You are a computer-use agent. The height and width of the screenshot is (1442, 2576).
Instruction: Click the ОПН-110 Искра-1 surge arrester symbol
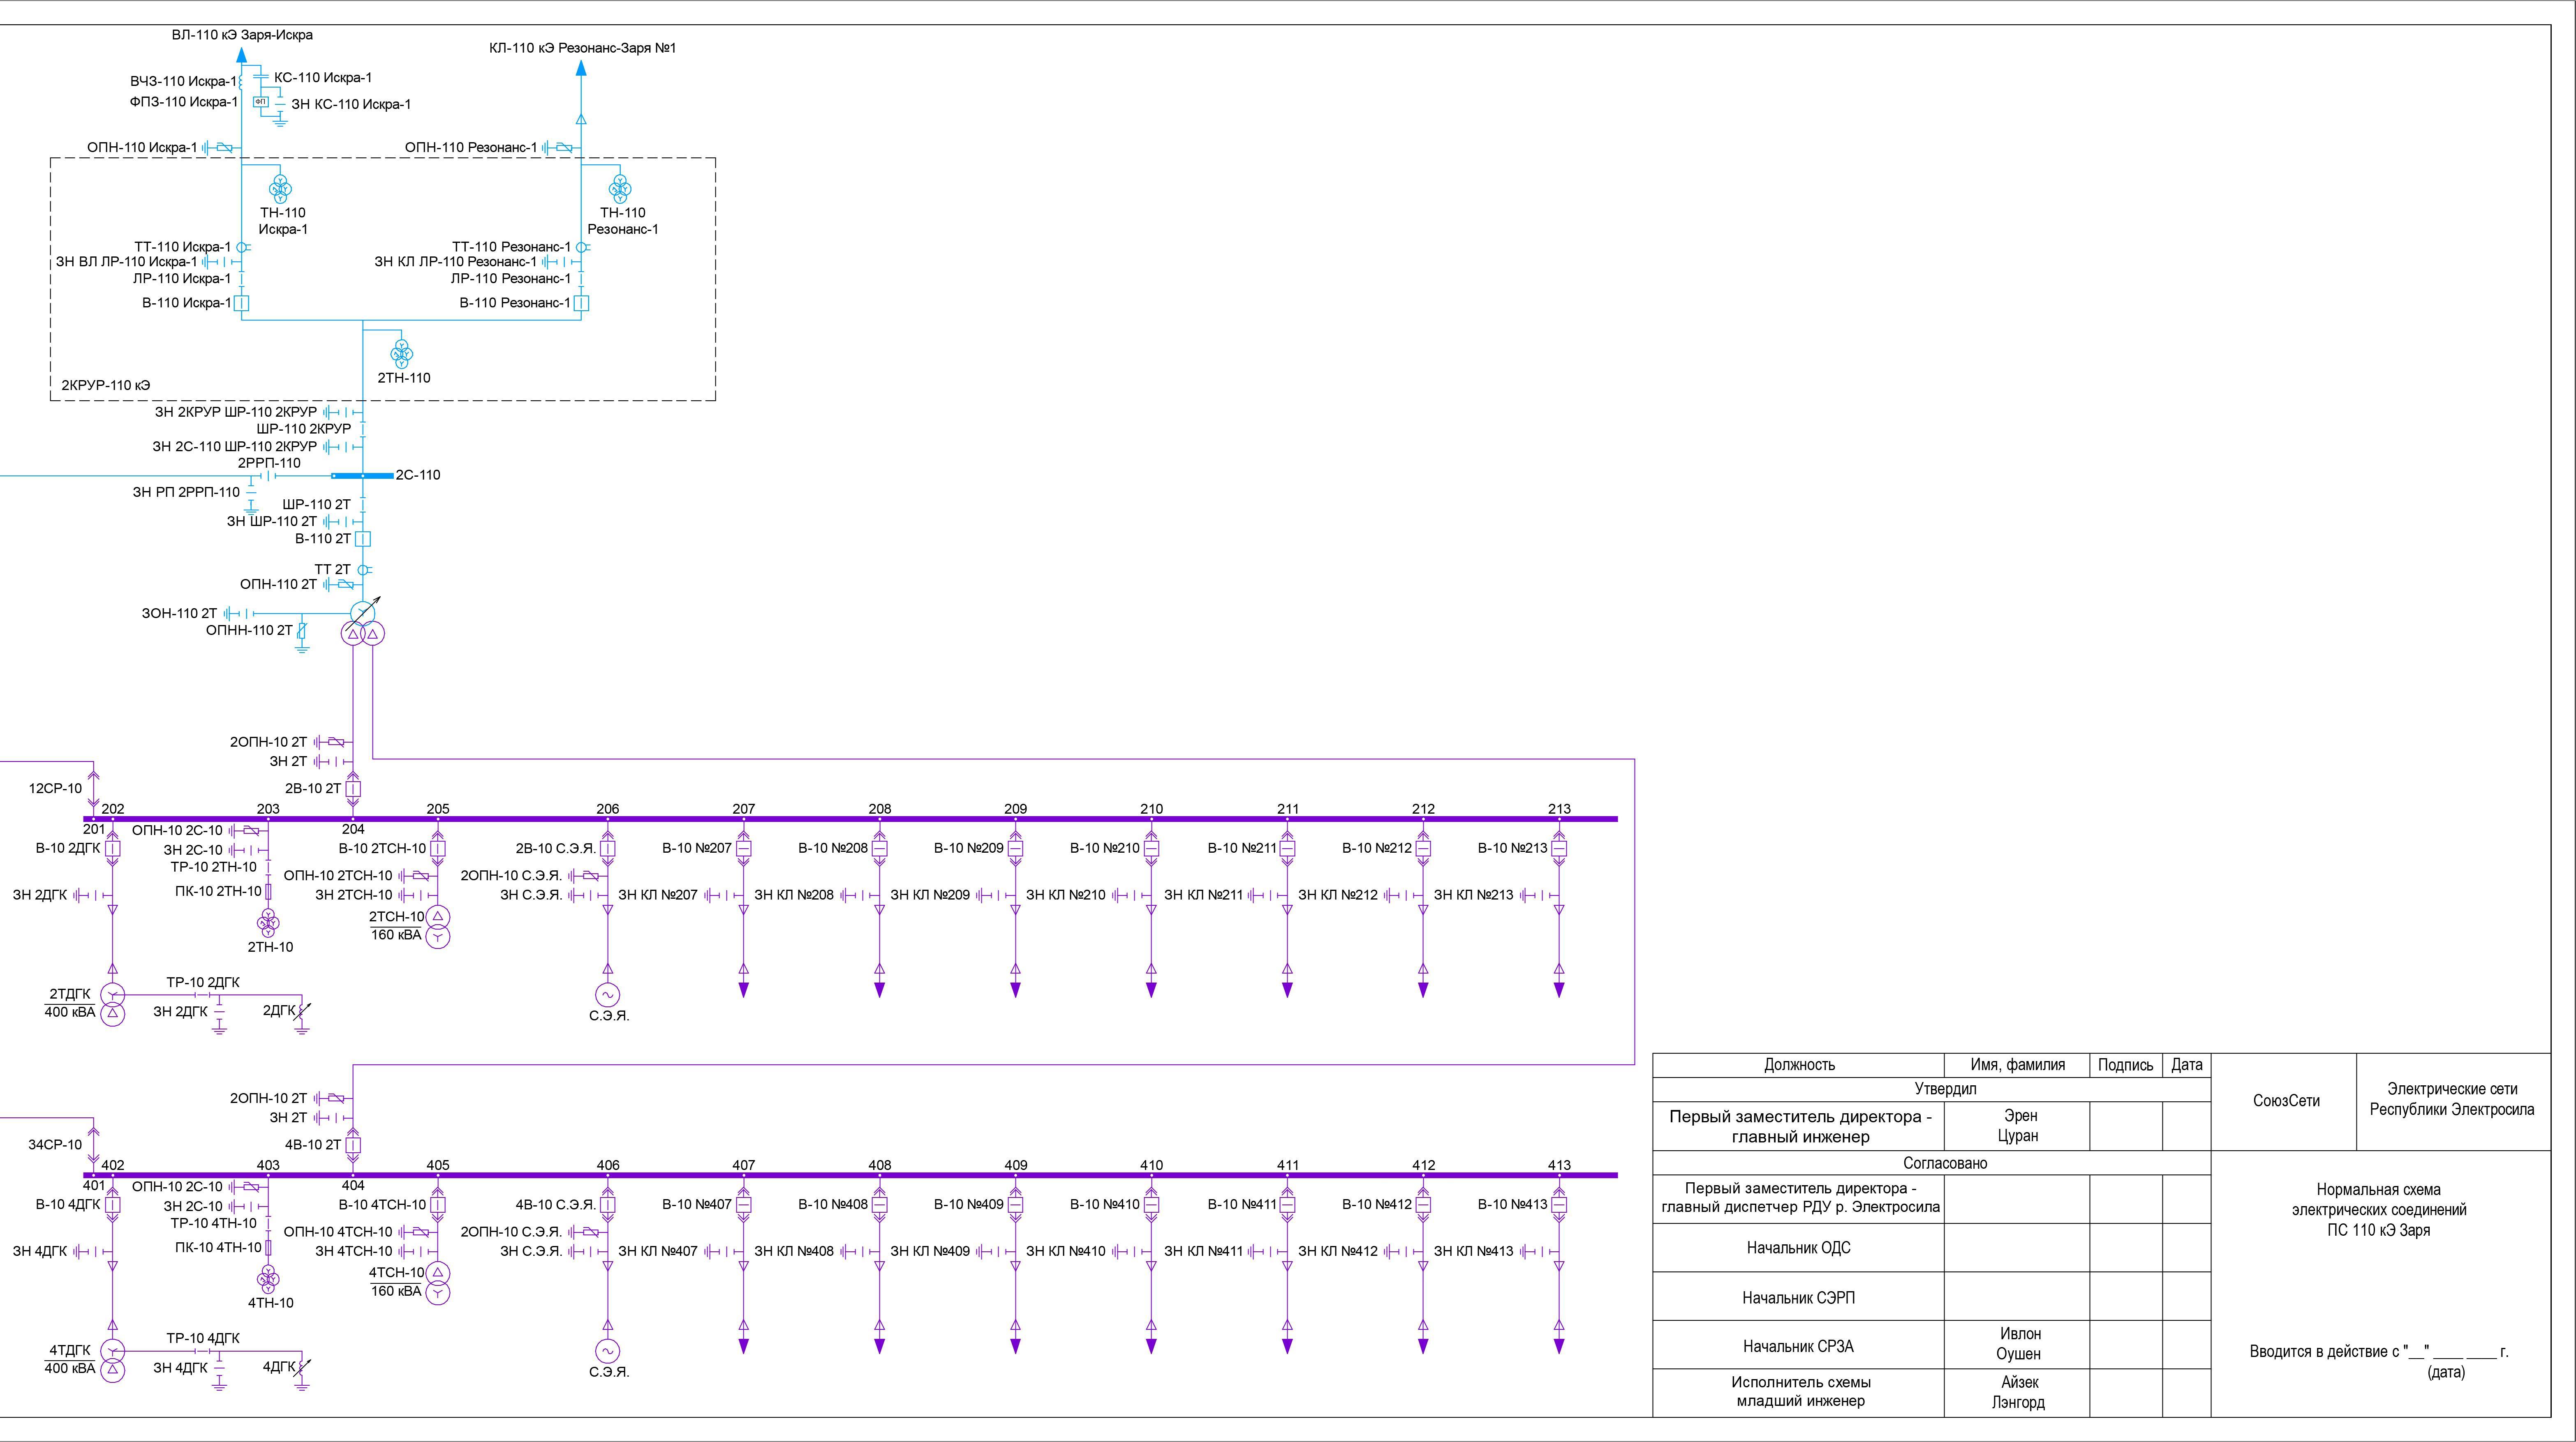[224, 148]
